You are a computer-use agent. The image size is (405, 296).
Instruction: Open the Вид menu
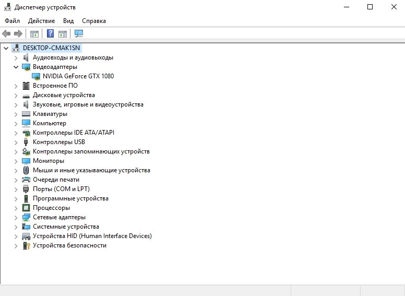coord(68,21)
